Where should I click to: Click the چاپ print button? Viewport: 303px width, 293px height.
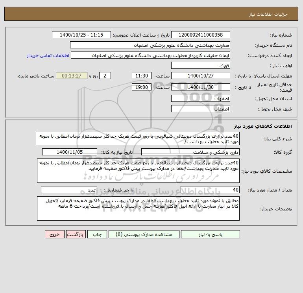click(x=97, y=234)
